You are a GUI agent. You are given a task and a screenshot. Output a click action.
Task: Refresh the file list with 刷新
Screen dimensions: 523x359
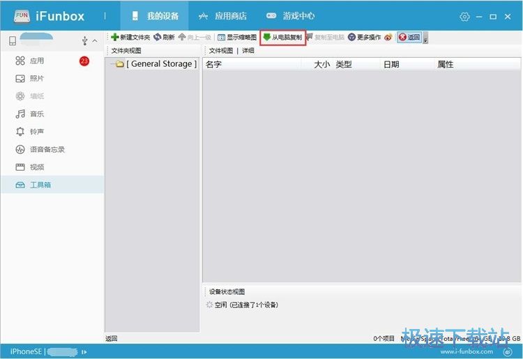[x=164, y=37]
